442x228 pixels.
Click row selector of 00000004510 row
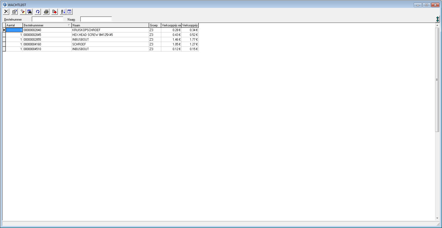coord(4,49)
